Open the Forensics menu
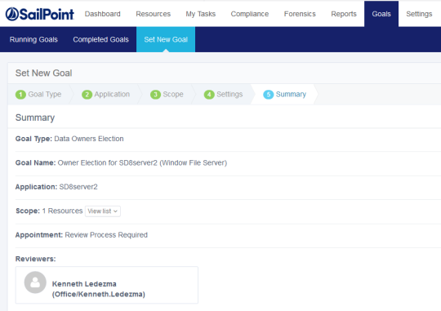Image resolution: width=441 pixels, height=311 pixels. tap(300, 14)
